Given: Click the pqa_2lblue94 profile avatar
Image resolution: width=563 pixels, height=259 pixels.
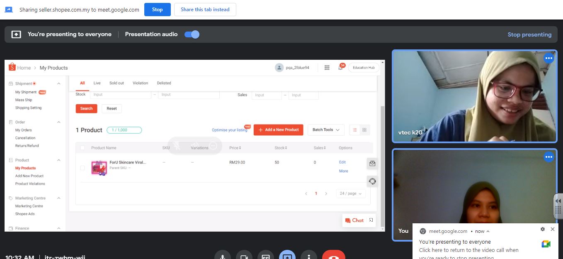Looking at the screenshot, I should coord(279,68).
